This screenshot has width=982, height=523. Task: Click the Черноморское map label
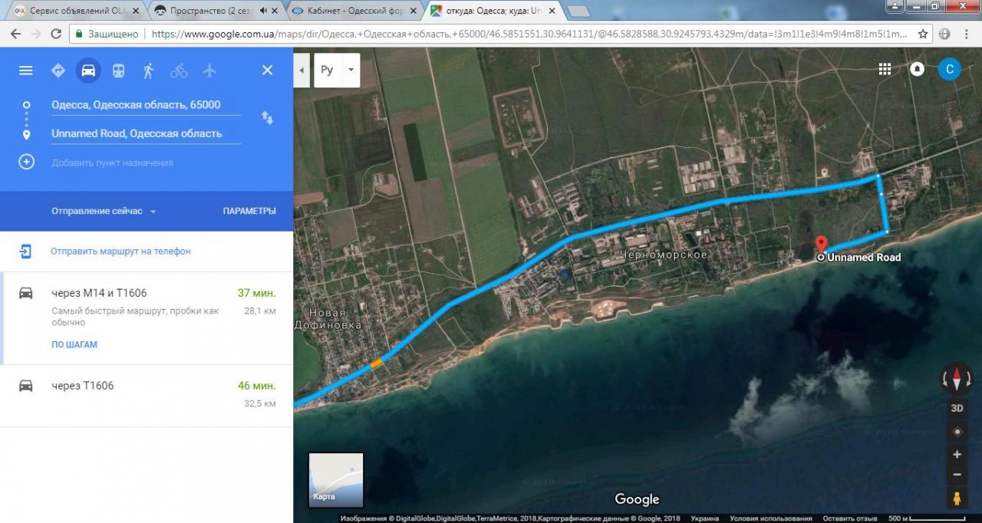point(663,254)
